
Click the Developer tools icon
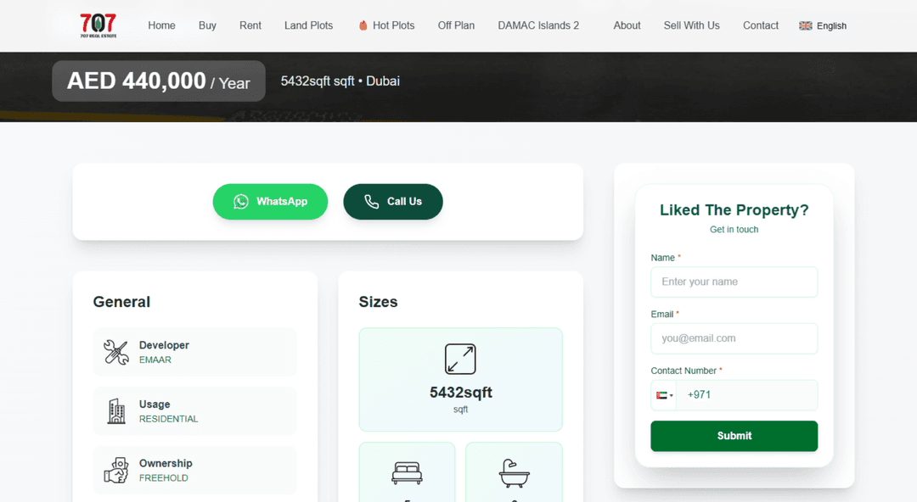pos(116,352)
